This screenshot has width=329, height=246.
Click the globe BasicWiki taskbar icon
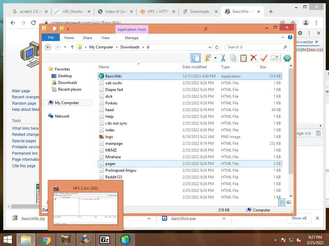tap(125, 240)
